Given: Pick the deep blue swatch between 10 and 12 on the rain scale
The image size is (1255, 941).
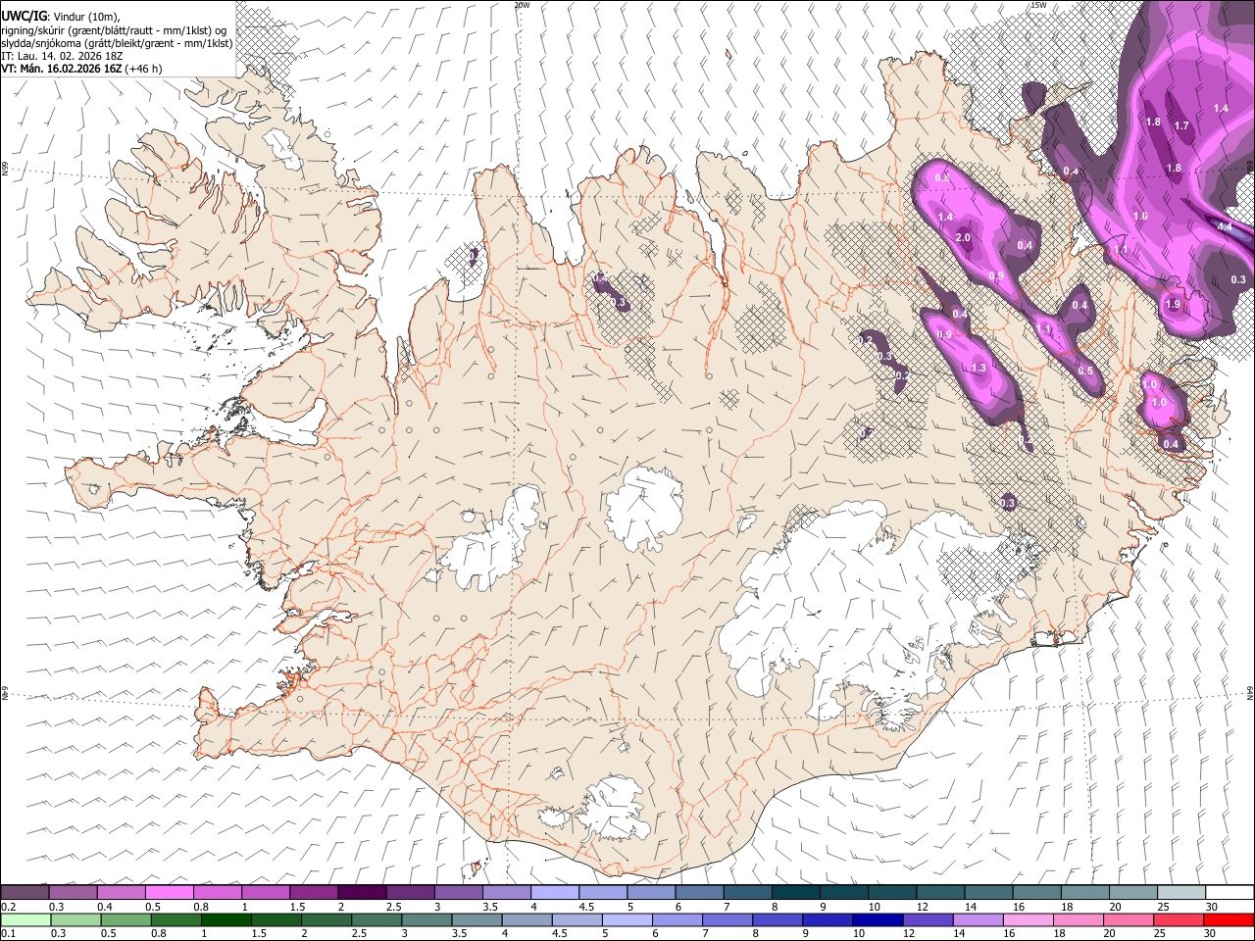Looking at the screenshot, I should [878, 919].
